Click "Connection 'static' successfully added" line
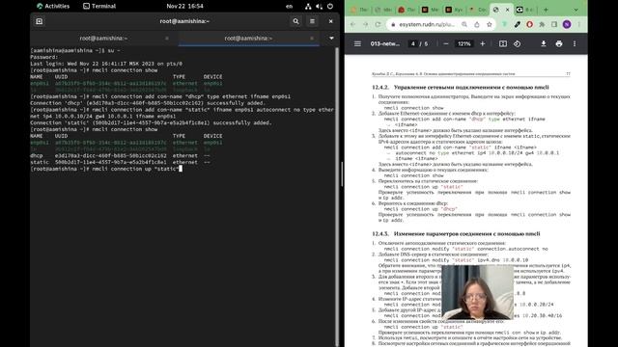 click(x=151, y=122)
